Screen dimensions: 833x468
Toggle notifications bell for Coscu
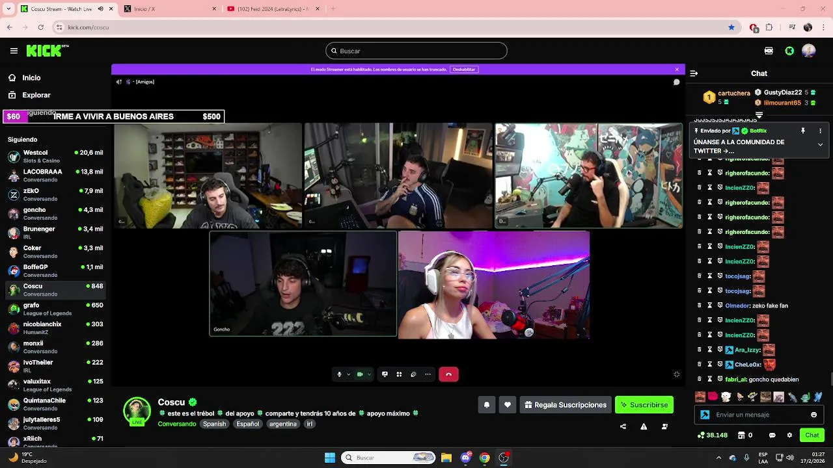[x=486, y=405]
